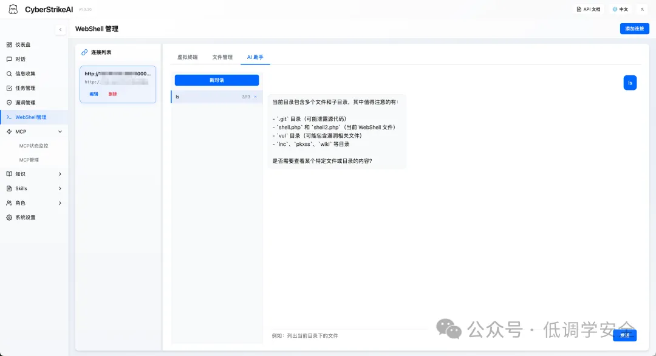Select the 对话 chat bubble icon
This screenshot has width=656, height=356.
(9, 60)
